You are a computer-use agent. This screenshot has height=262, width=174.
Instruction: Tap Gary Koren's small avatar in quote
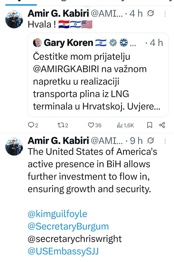[37, 43]
